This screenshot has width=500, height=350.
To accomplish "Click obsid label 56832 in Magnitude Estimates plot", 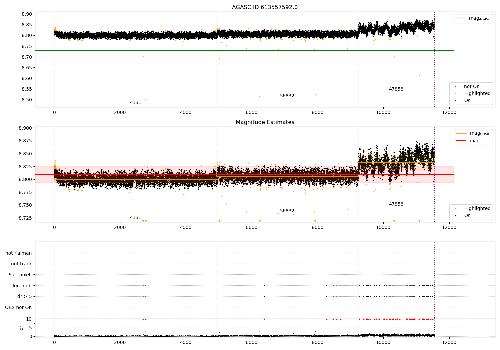I will pos(287,211).
